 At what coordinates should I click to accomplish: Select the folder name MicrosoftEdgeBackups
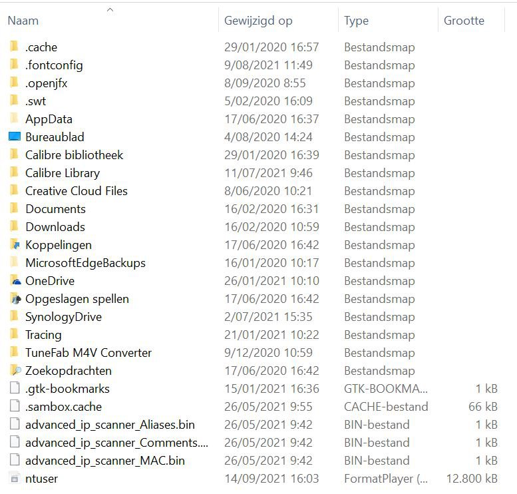85,263
